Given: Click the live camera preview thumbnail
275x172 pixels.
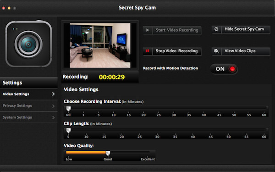Looking at the screenshot, I should click(x=100, y=45).
